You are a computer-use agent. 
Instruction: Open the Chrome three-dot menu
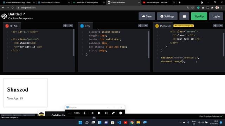tap(222, 8)
